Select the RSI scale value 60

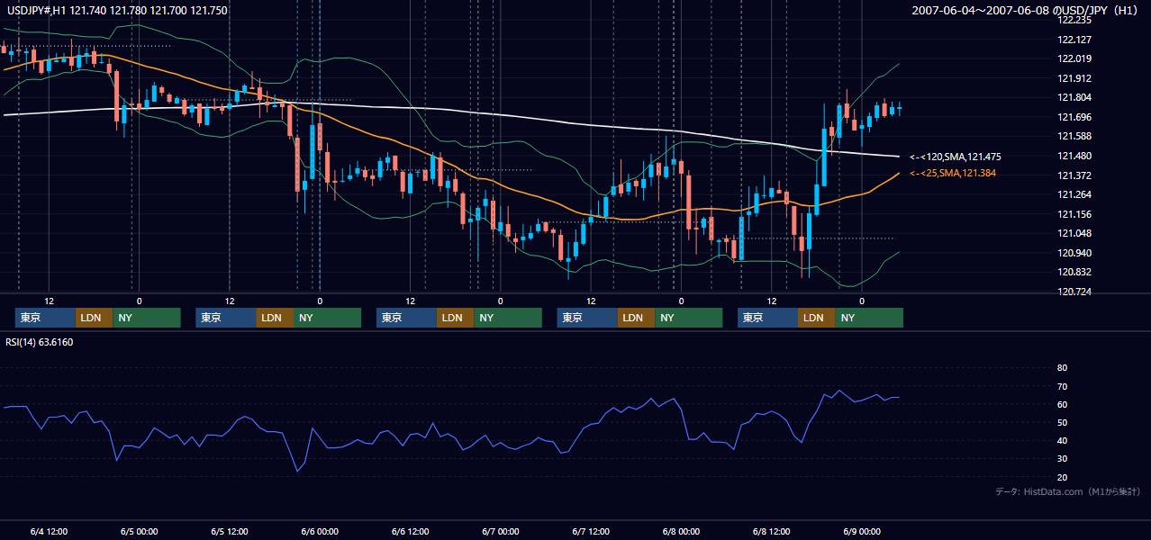pos(1062,404)
